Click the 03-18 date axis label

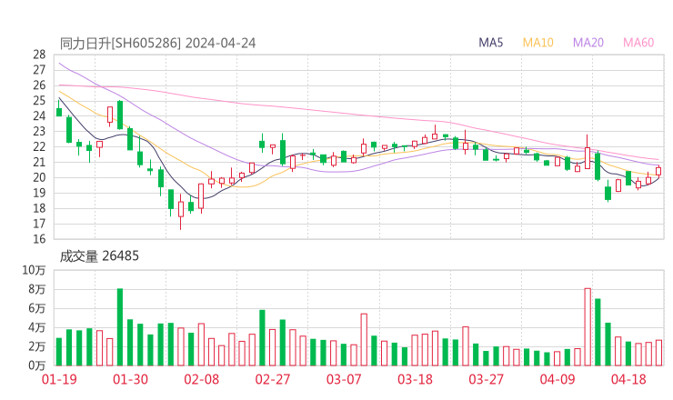tap(415, 379)
